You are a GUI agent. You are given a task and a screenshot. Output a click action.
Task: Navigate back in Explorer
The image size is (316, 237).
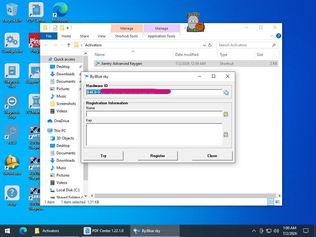click(46, 45)
